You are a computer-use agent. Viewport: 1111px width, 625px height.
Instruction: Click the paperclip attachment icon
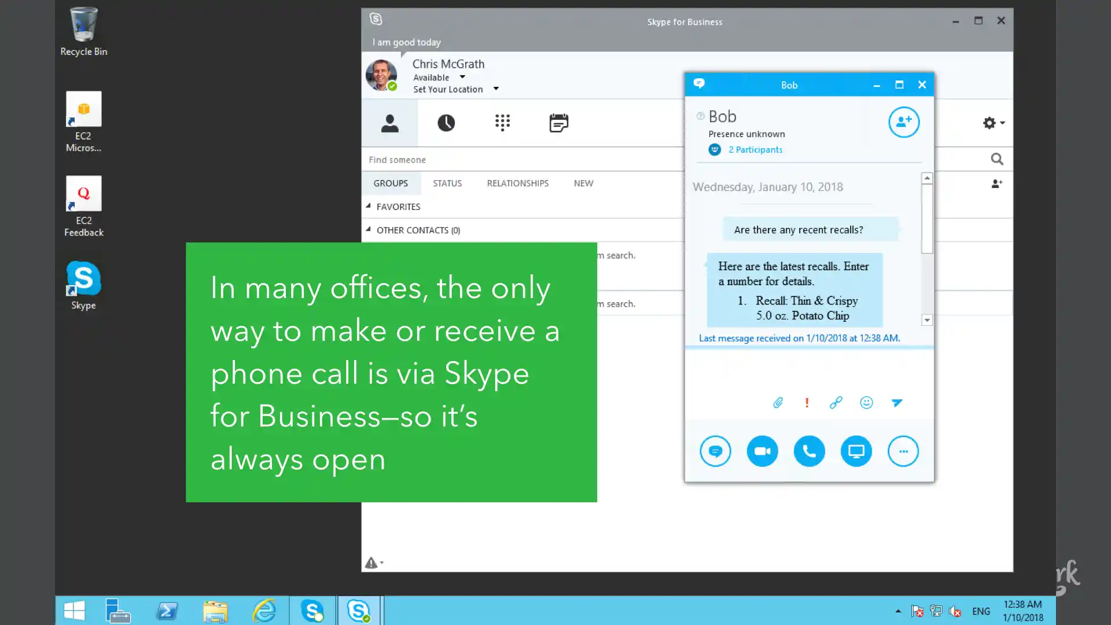point(778,403)
